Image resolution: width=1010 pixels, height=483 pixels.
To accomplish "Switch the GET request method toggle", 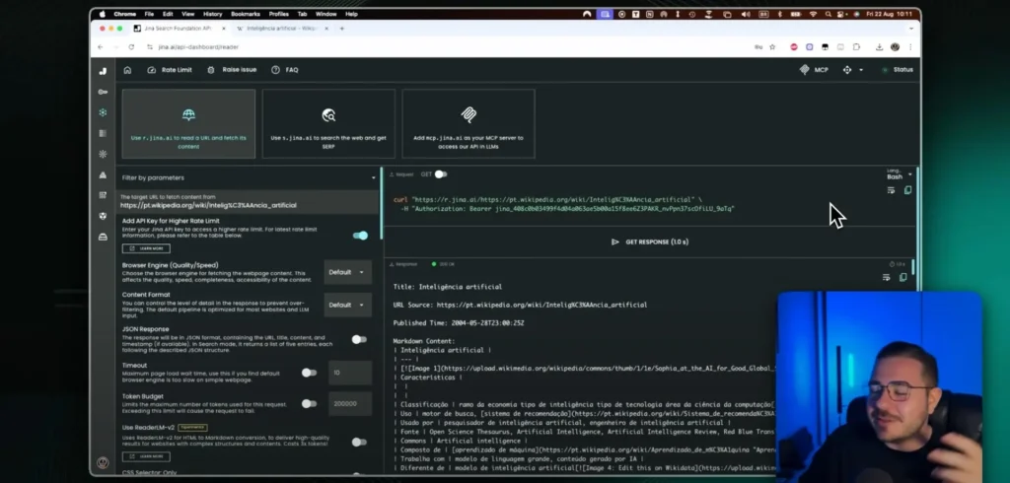I will (441, 174).
